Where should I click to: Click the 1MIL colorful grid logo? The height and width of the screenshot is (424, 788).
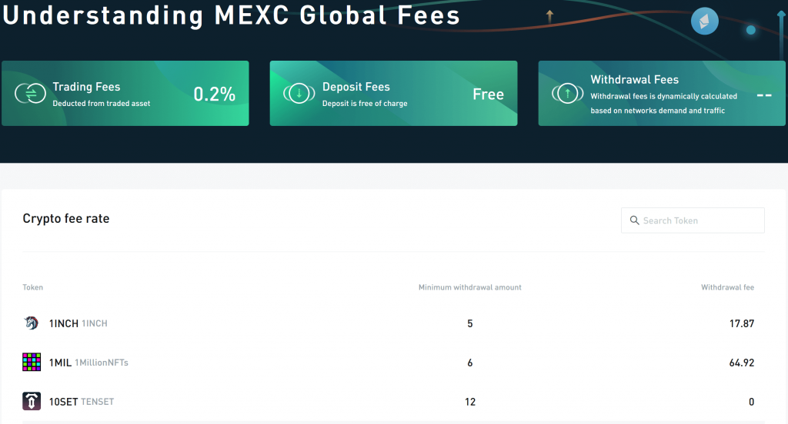[x=32, y=362]
